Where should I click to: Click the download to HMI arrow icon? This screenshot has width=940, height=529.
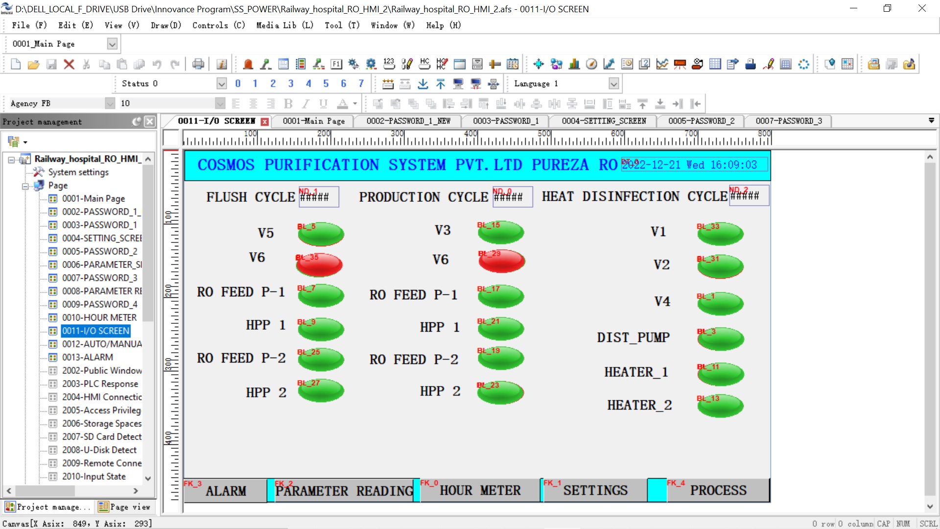[423, 84]
